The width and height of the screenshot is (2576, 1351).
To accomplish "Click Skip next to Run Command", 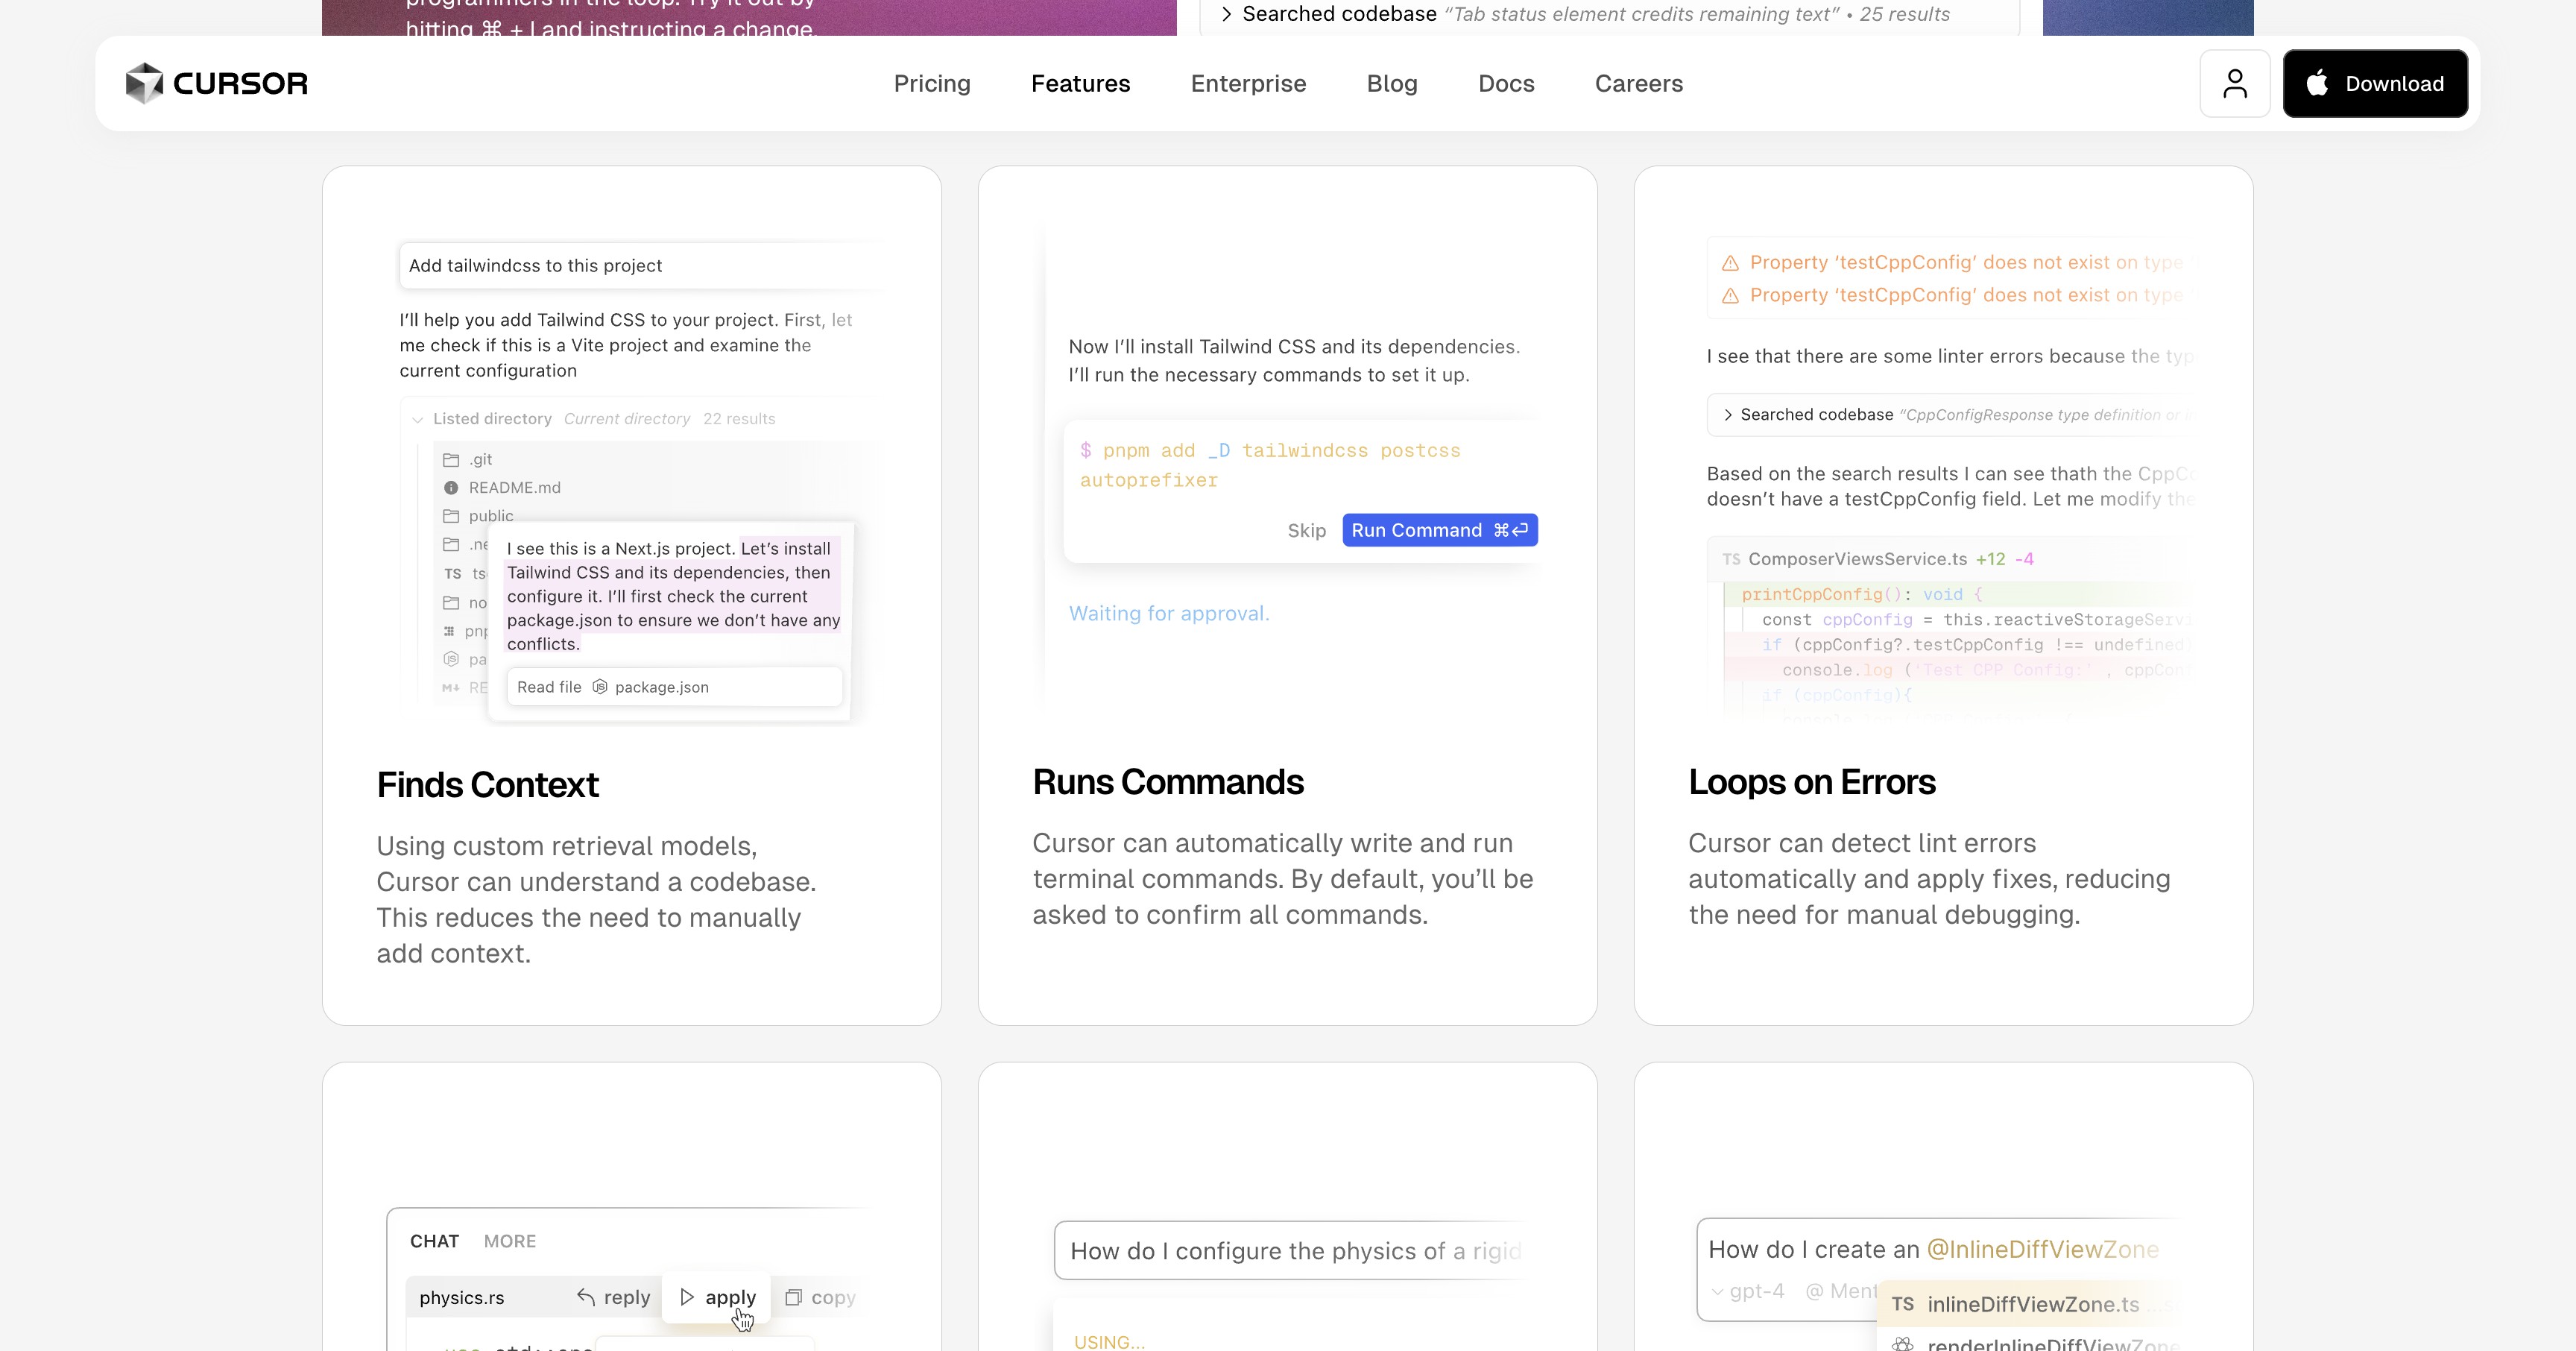I will [1306, 531].
